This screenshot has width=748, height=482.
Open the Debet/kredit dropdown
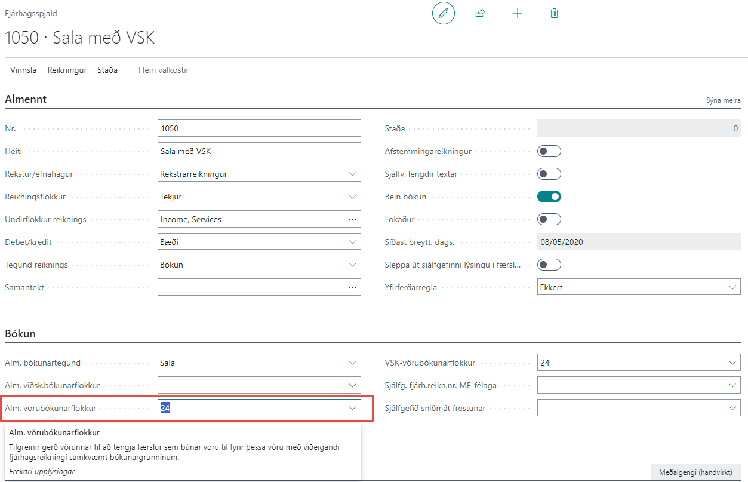coord(352,242)
